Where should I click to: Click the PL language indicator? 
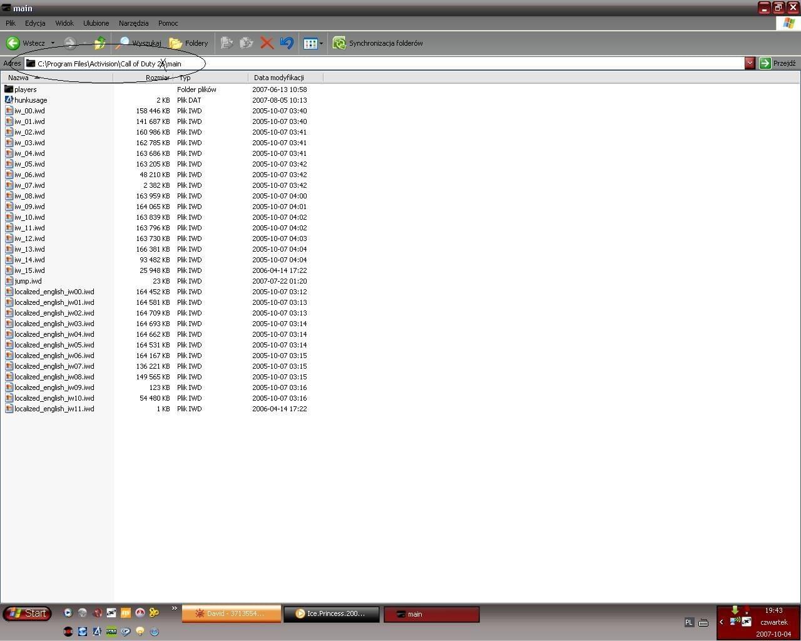tap(689, 622)
